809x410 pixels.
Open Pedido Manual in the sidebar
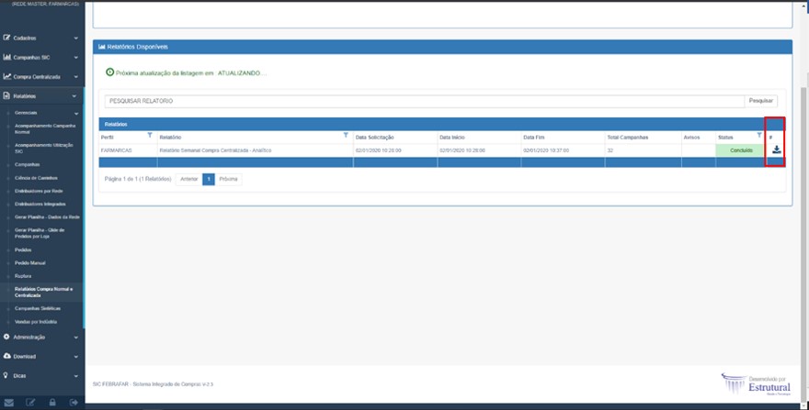[x=30, y=262]
